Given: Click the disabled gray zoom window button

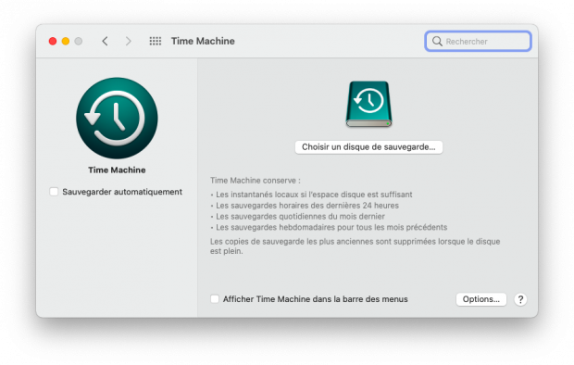Looking at the screenshot, I should (79, 41).
